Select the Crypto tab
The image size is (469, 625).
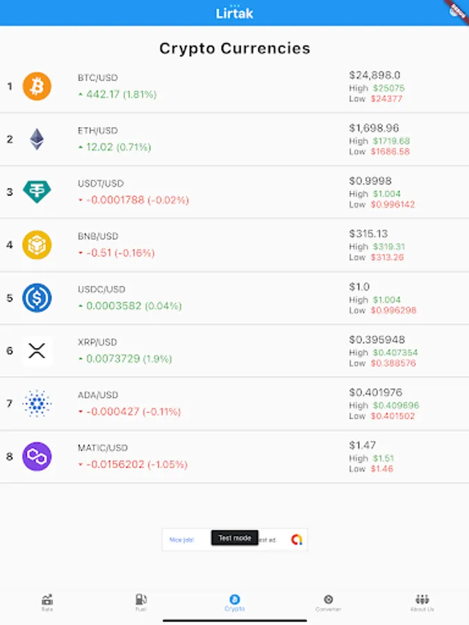234,602
